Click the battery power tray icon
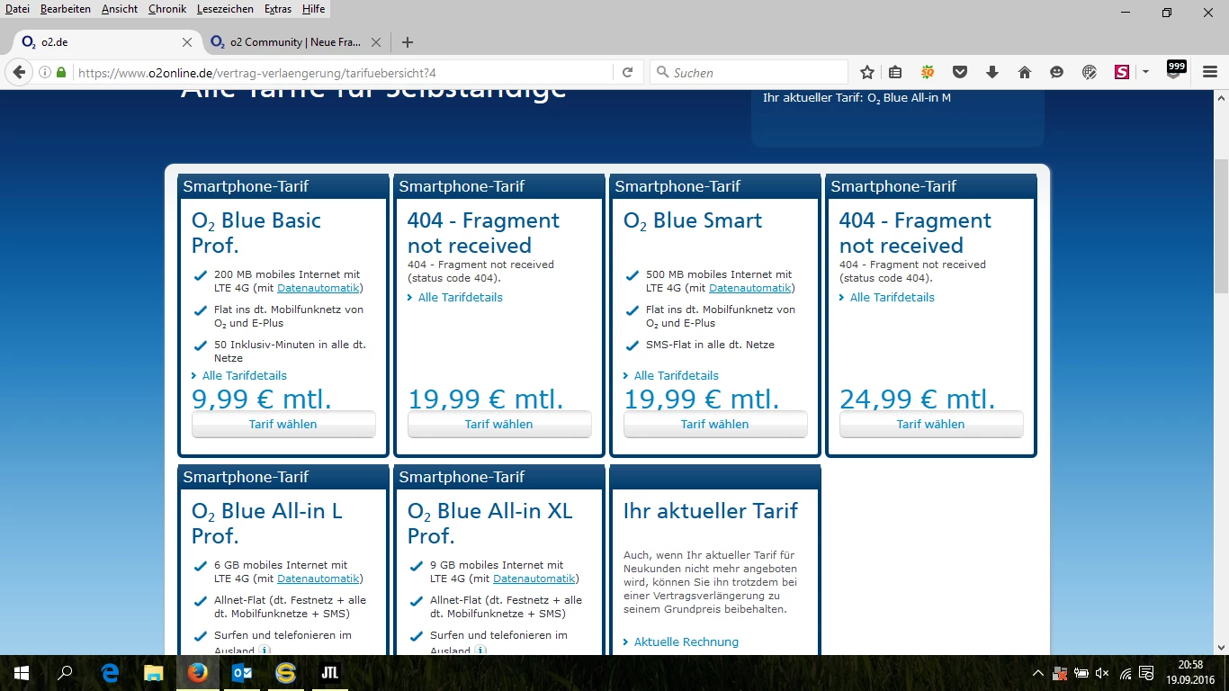 (1081, 673)
